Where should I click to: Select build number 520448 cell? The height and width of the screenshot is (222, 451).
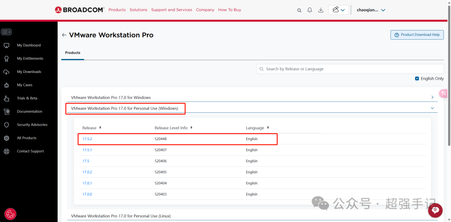(161, 139)
